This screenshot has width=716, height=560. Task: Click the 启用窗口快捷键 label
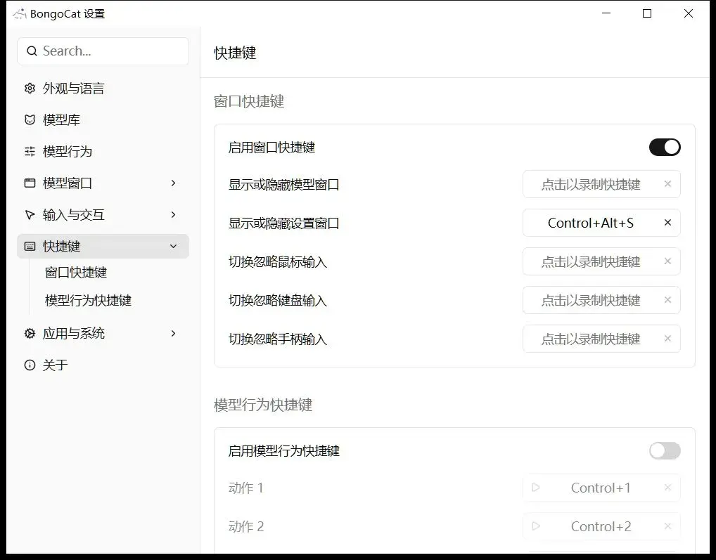pyautogui.click(x=271, y=148)
